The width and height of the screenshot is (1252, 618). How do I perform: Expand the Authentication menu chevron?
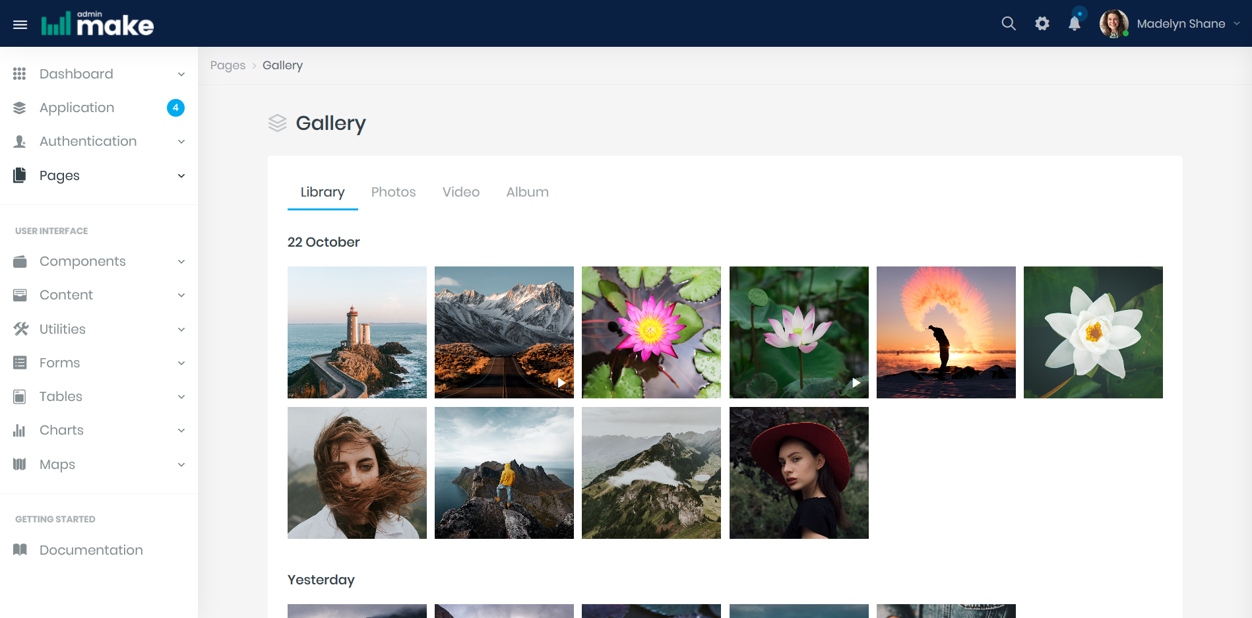point(181,142)
